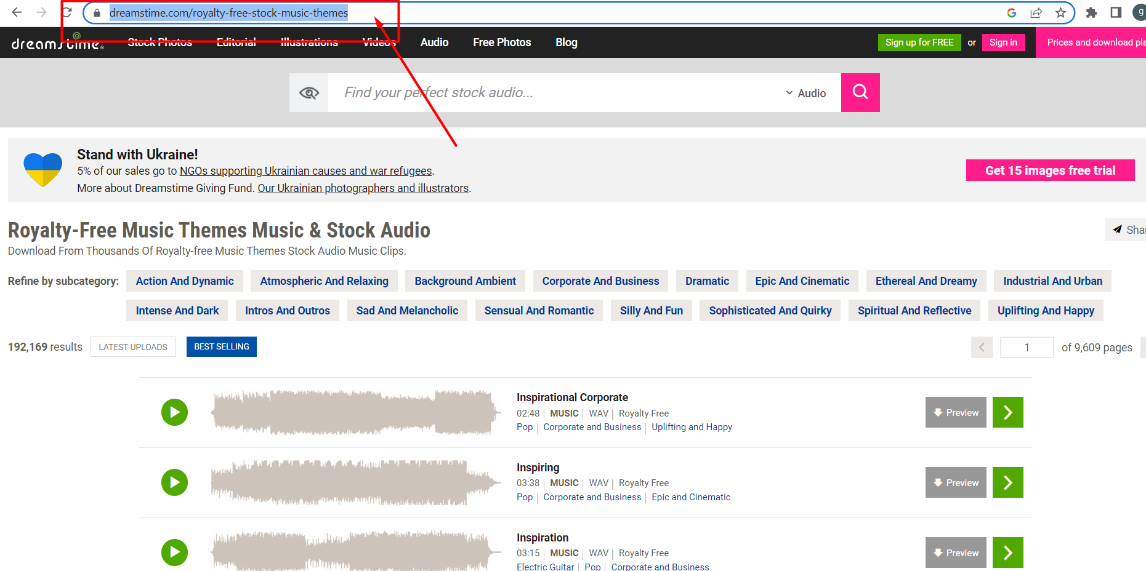Viewport: 1146px width, 571px height.
Task: Filter by Epic And Cinematic subcategory chip
Action: 802,281
